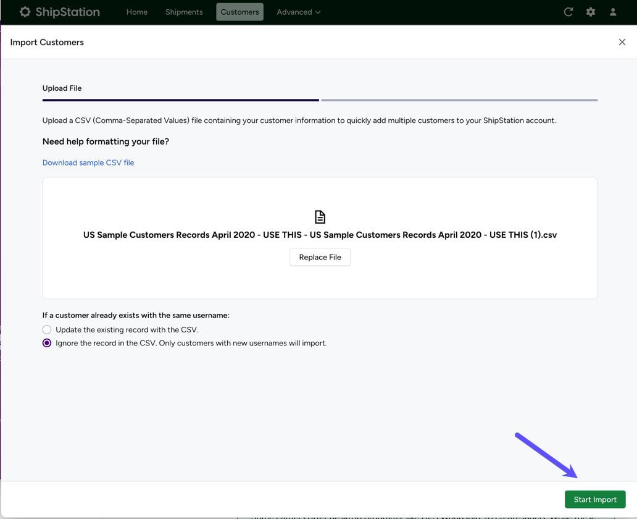Open the user account icon

point(613,12)
